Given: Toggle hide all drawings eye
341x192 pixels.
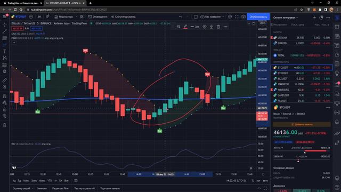Looking at the screenshot, I should click(x=5, y=116).
